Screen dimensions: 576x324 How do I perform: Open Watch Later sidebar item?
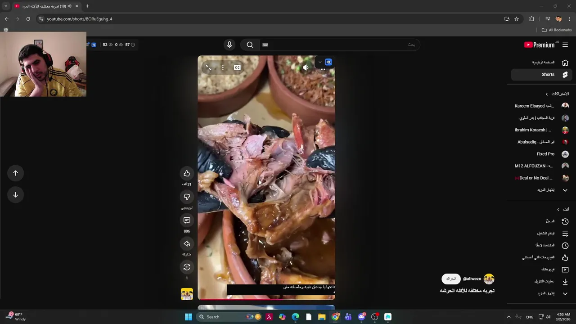click(541, 245)
